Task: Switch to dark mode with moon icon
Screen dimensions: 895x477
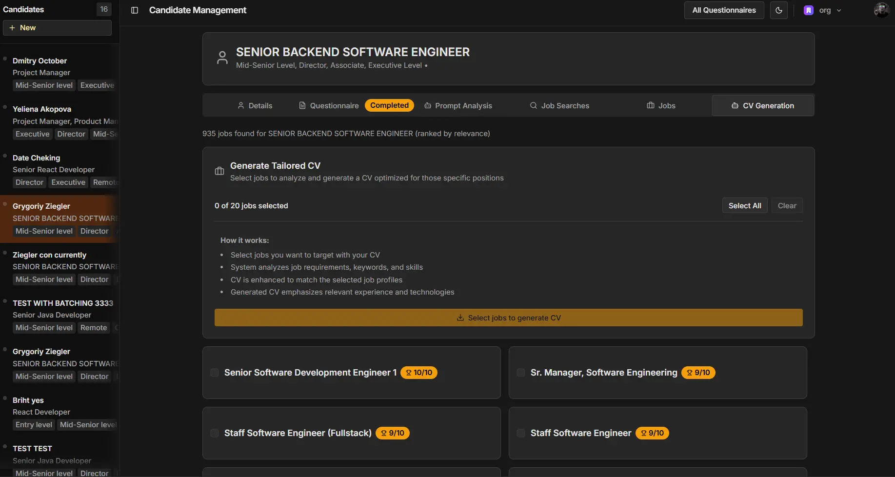Action: [x=779, y=10]
